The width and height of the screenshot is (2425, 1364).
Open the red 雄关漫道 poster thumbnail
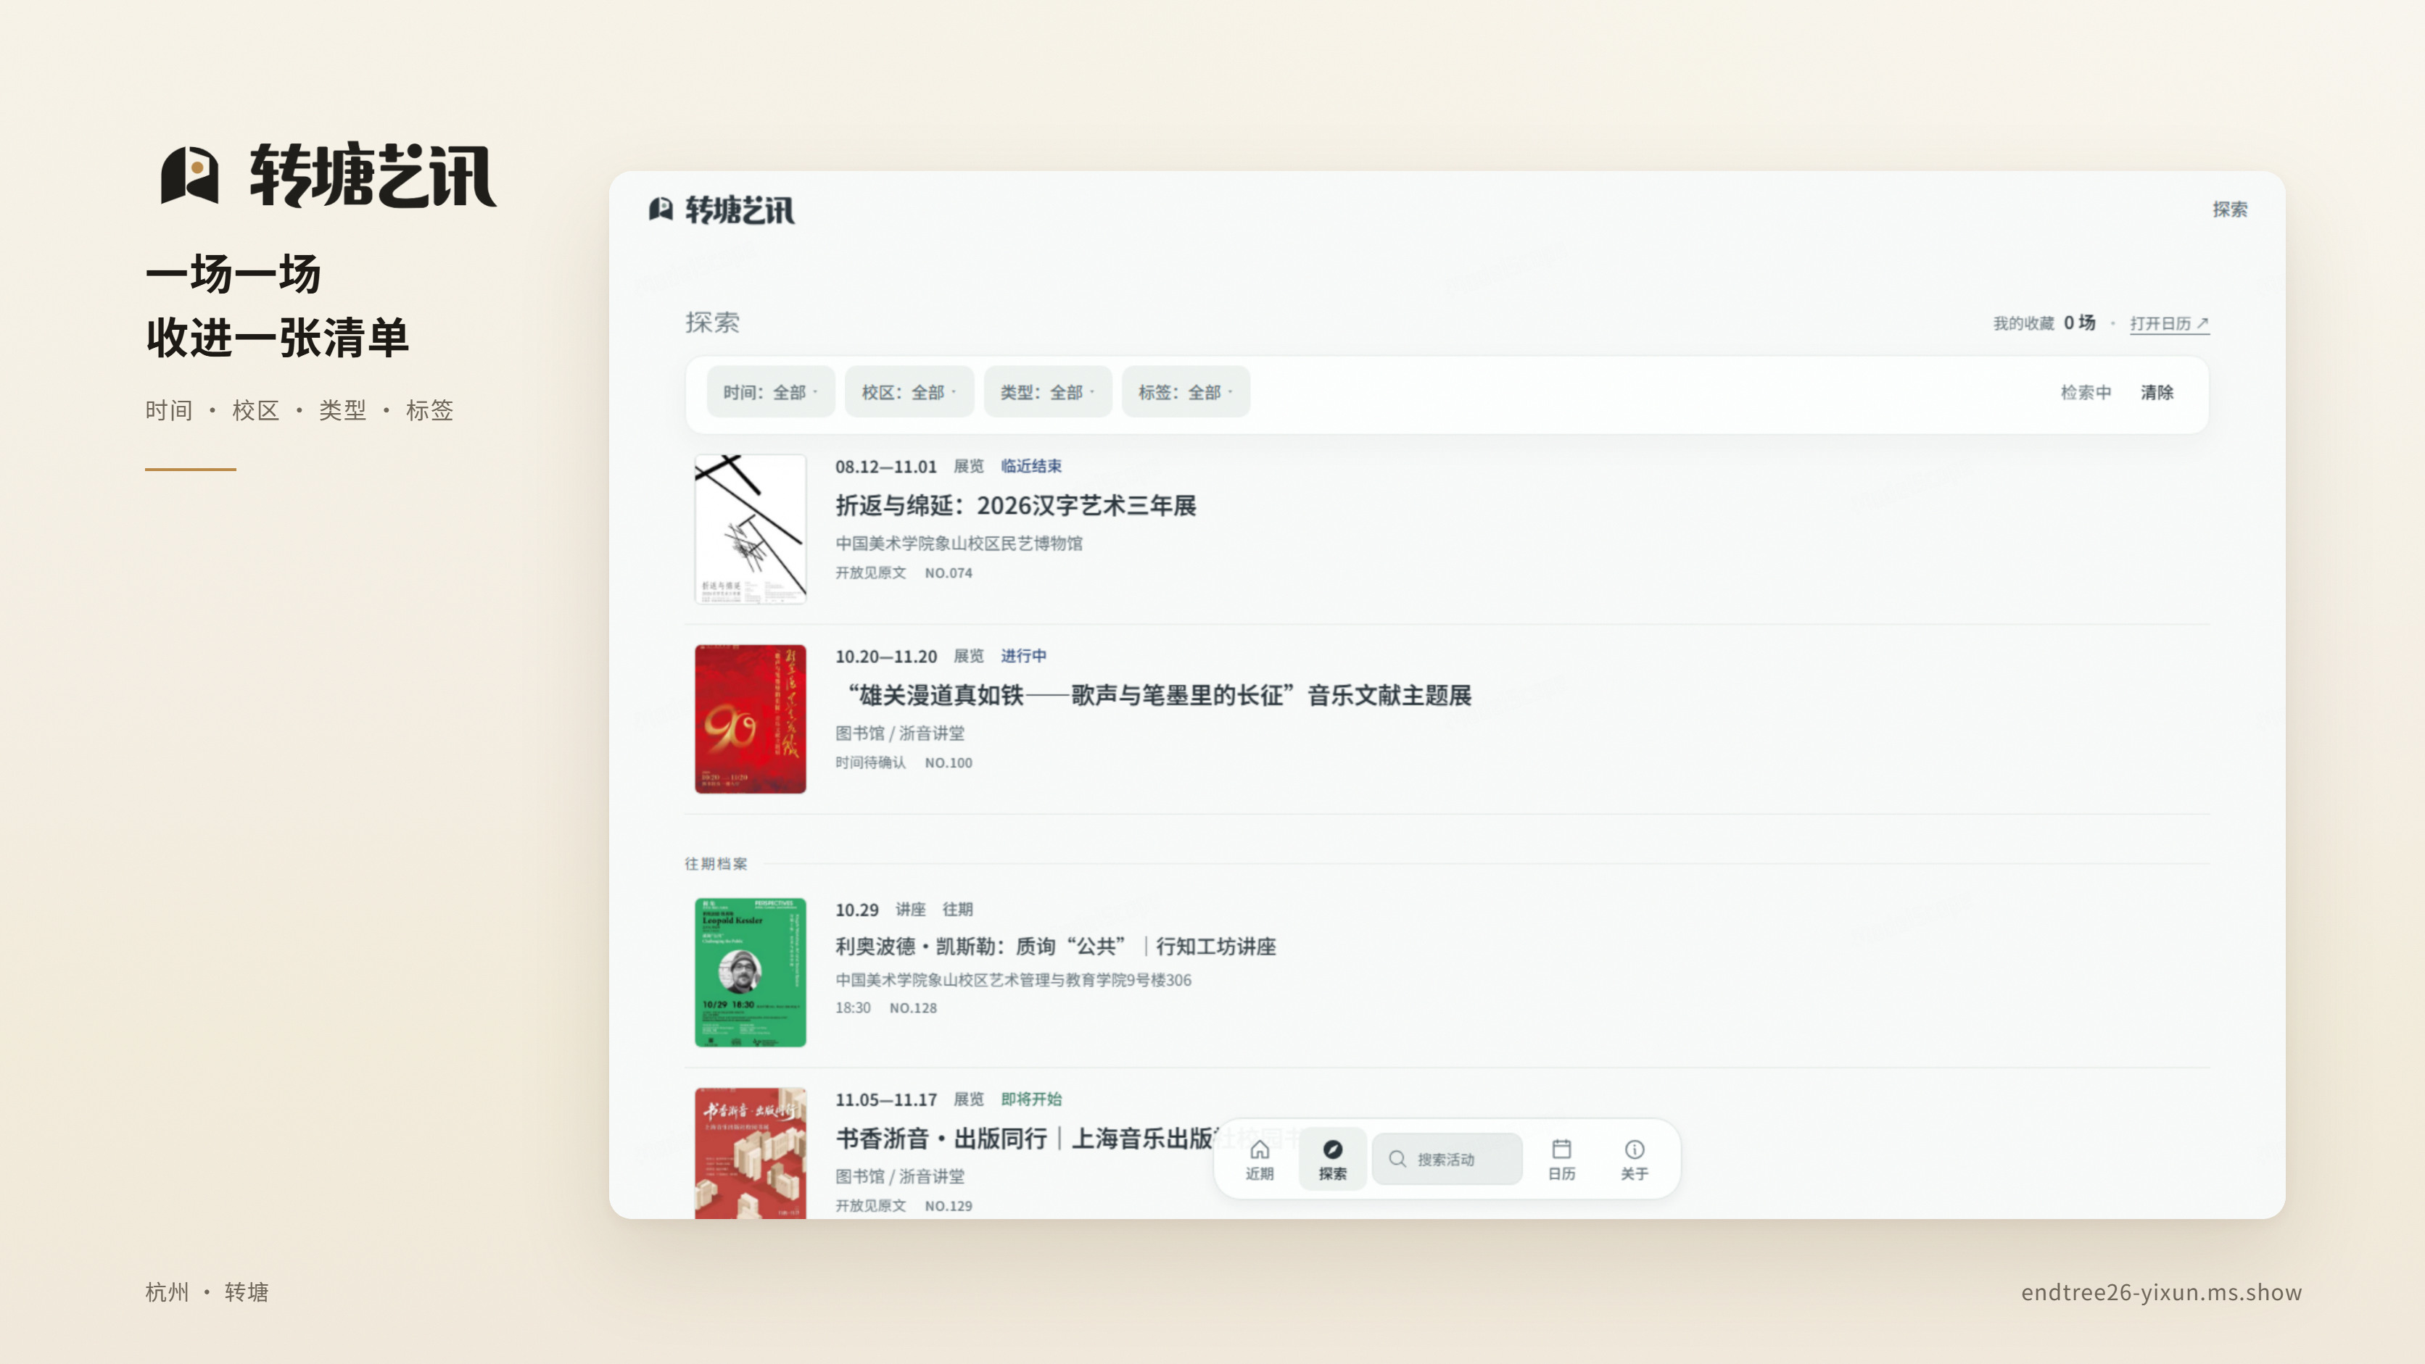point(751,719)
